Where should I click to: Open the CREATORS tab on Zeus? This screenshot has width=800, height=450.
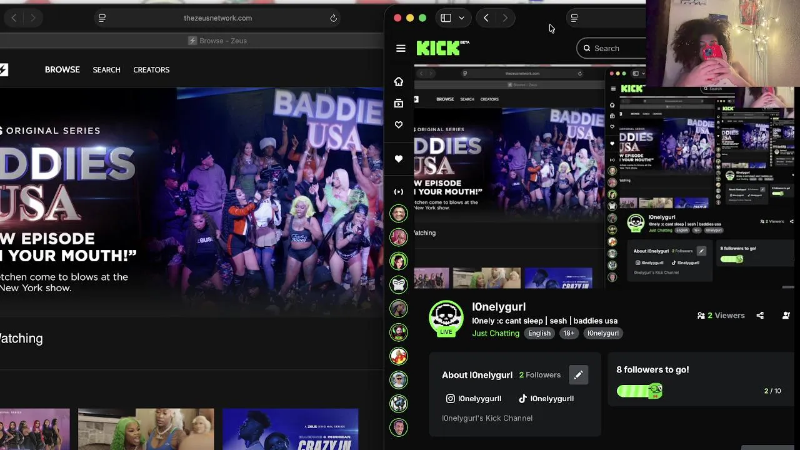pos(151,70)
